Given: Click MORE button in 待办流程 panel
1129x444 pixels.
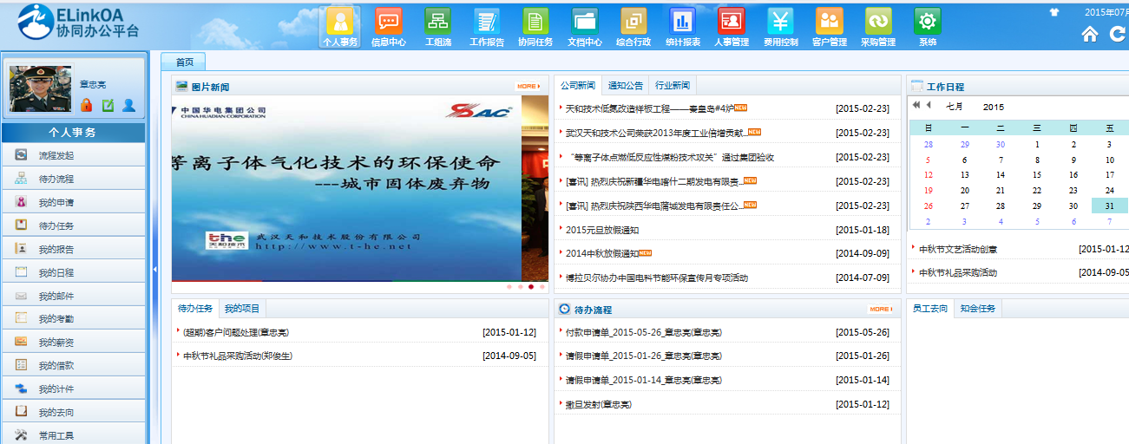Looking at the screenshot, I should (x=879, y=309).
